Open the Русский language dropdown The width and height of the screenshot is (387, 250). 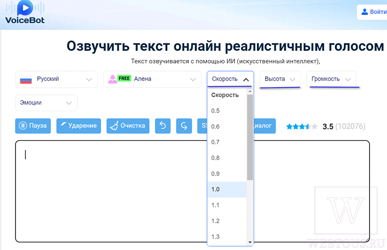pyautogui.click(x=56, y=79)
